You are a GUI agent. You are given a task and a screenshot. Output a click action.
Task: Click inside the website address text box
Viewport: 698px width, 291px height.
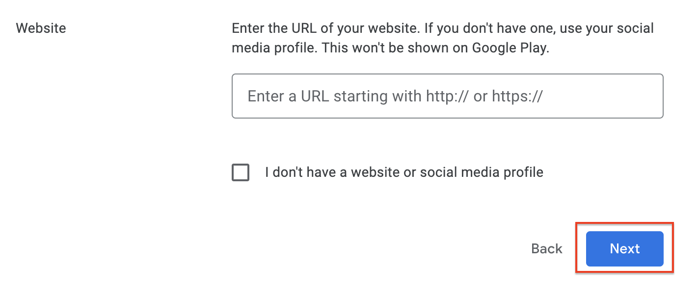pos(447,96)
